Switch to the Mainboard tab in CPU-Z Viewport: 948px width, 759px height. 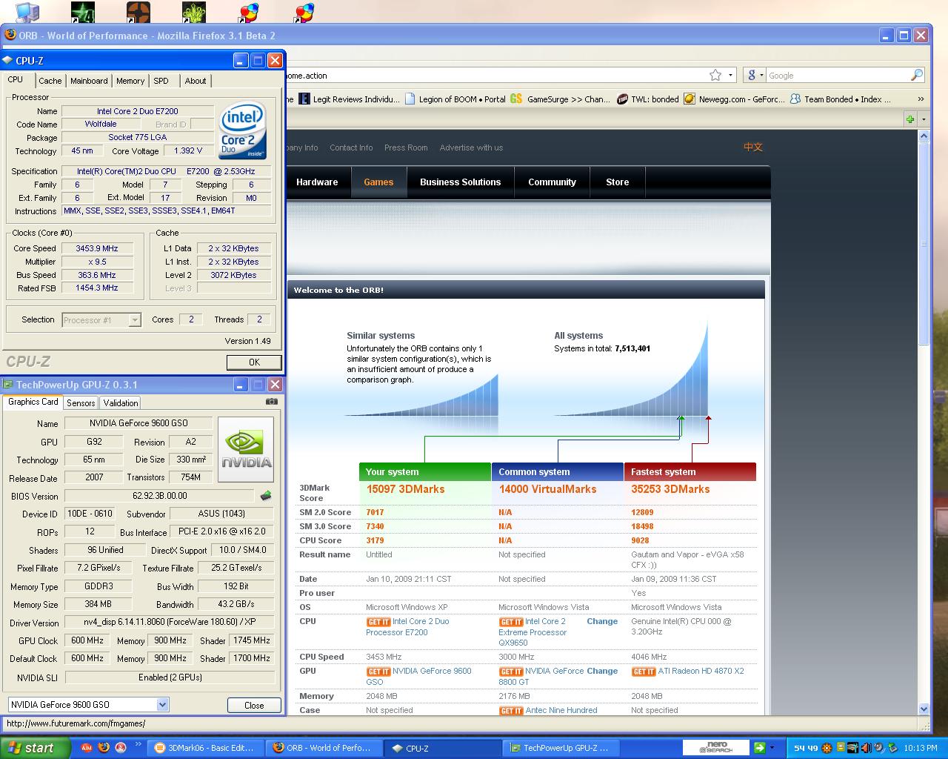(x=89, y=81)
